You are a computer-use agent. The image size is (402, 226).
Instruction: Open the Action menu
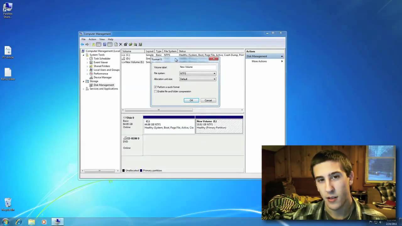click(x=92, y=39)
